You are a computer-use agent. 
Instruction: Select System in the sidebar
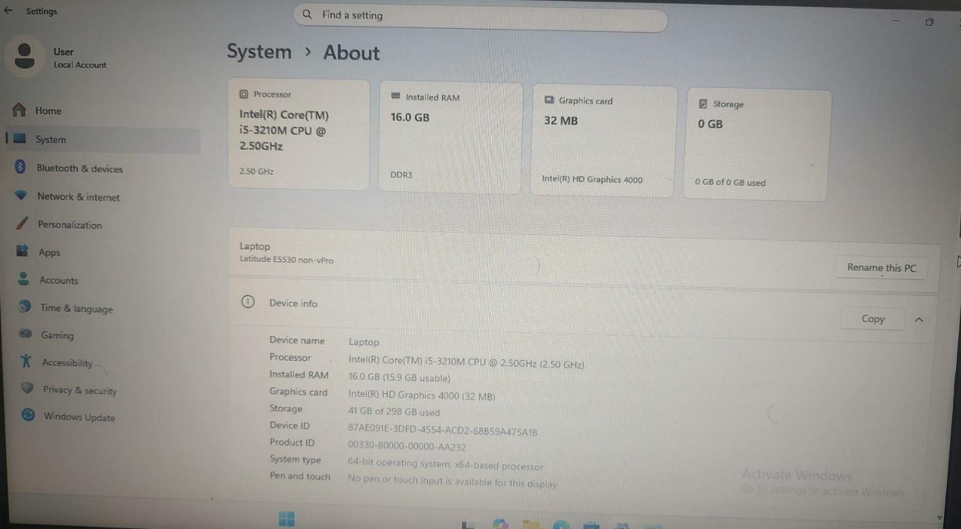tap(103, 139)
